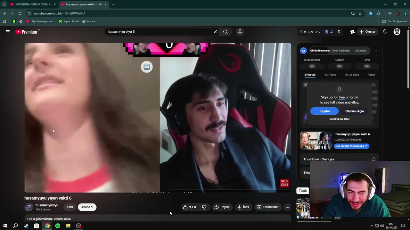The height and width of the screenshot is (230, 410).
Task: Open the Shazam browser extension
Action: [x=371, y=13]
